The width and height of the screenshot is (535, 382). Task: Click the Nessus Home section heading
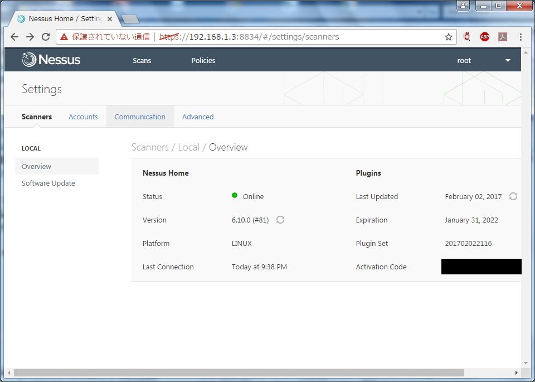point(166,173)
